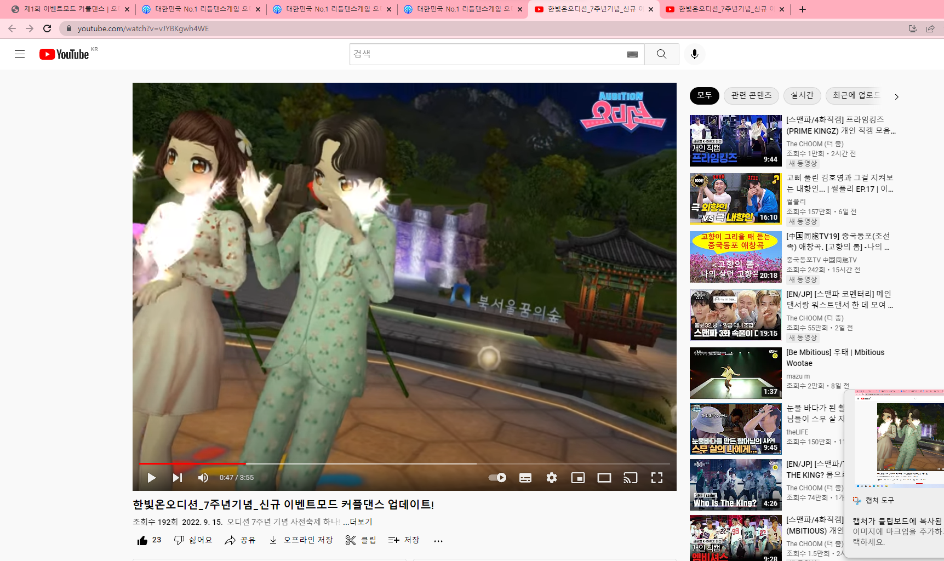
Task: Switch to last 한빛온오디션 YouTube tab
Action: (x=724, y=9)
